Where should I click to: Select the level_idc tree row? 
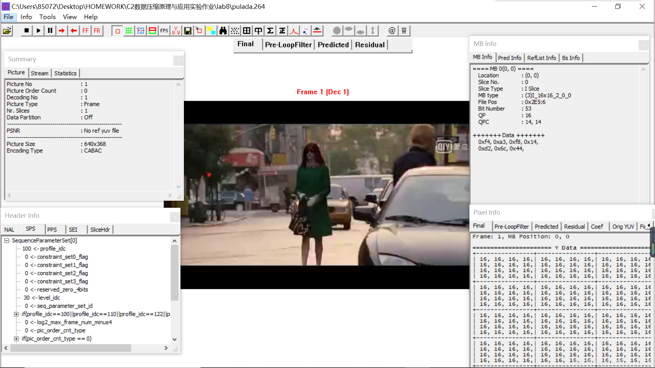coord(42,298)
